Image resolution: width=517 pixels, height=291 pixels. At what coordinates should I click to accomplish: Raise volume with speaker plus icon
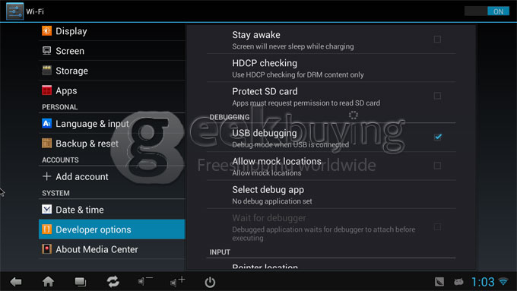pos(177,281)
